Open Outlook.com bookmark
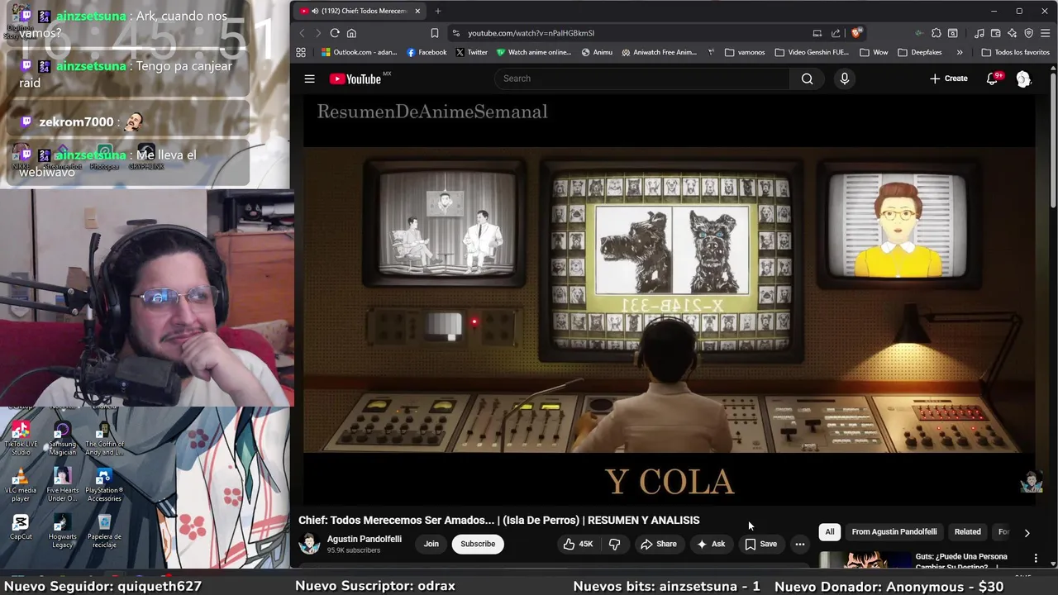 click(x=359, y=52)
